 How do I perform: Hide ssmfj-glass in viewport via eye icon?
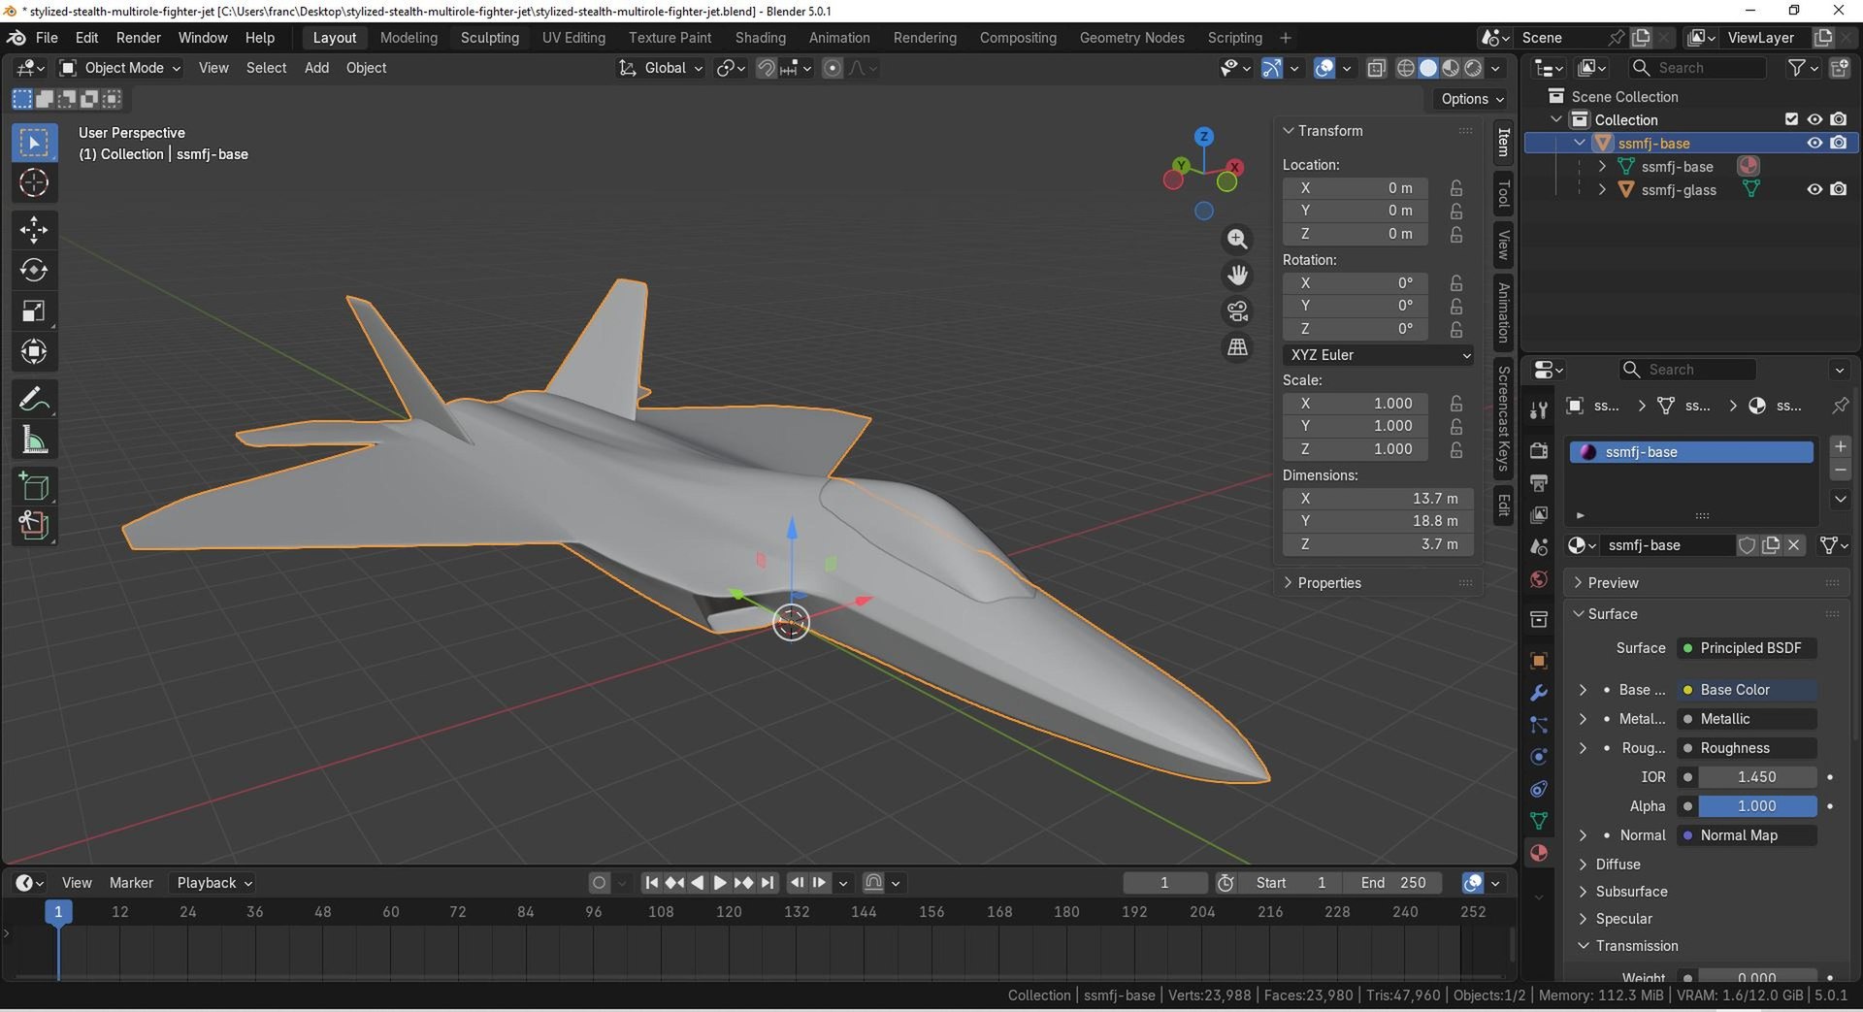[1814, 190]
